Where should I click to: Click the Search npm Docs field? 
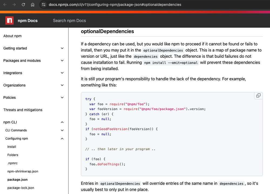point(69,21)
